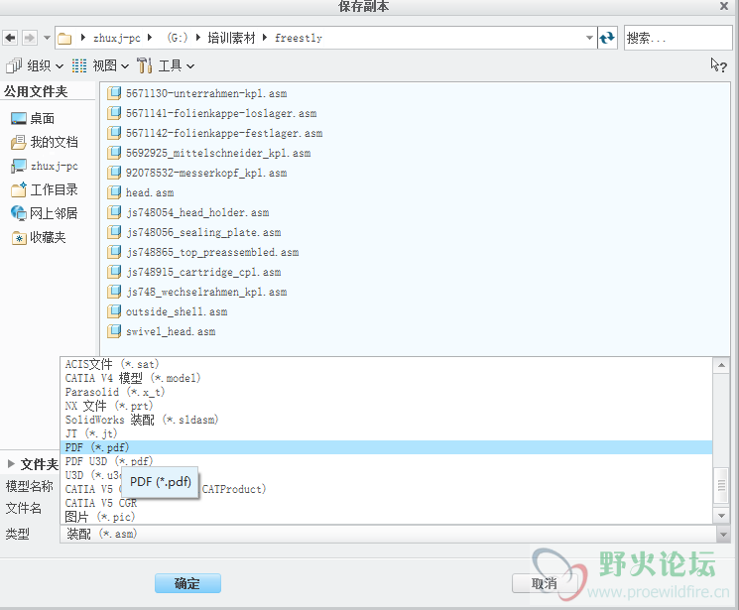Expand the address bar path dropdown
Screen dimensions: 739x610
(x=589, y=38)
